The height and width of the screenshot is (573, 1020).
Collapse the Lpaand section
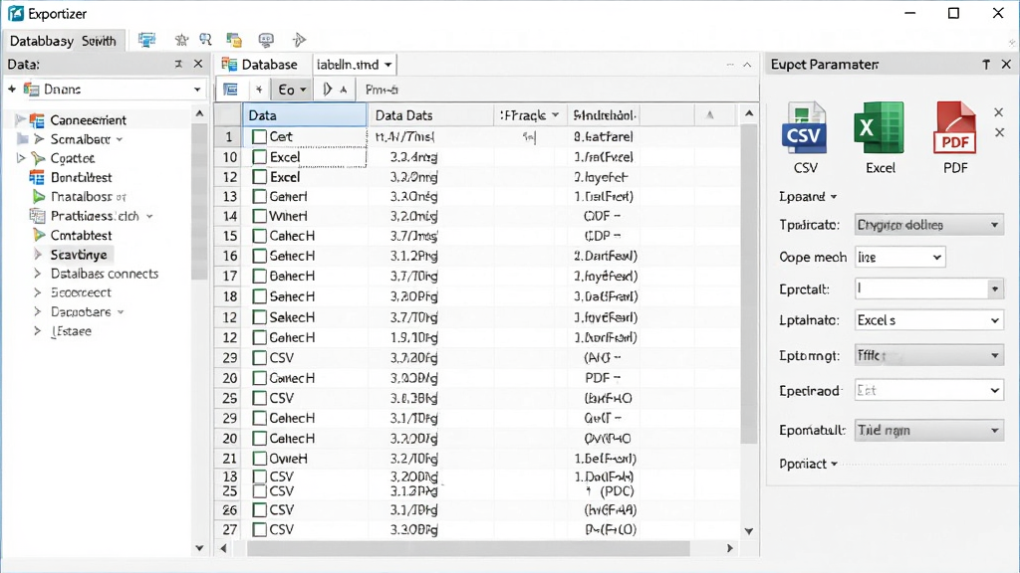point(807,196)
